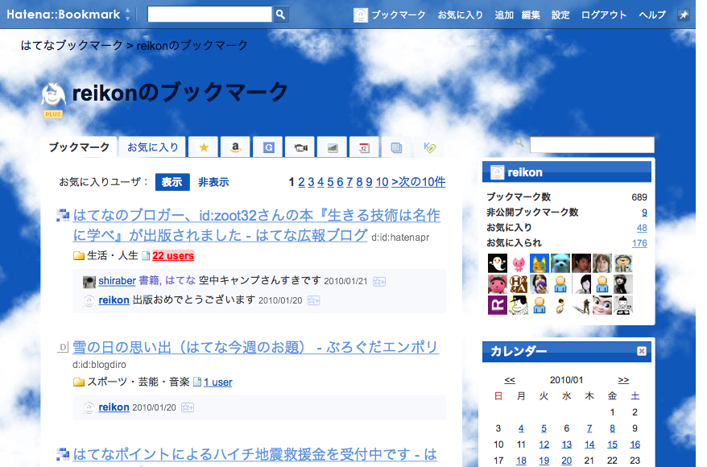707x467 pixels.
Task: Click the header search magnifier button
Action: [280, 14]
